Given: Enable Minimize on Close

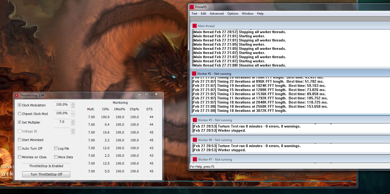Looking at the screenshot, I should [19, 157].
